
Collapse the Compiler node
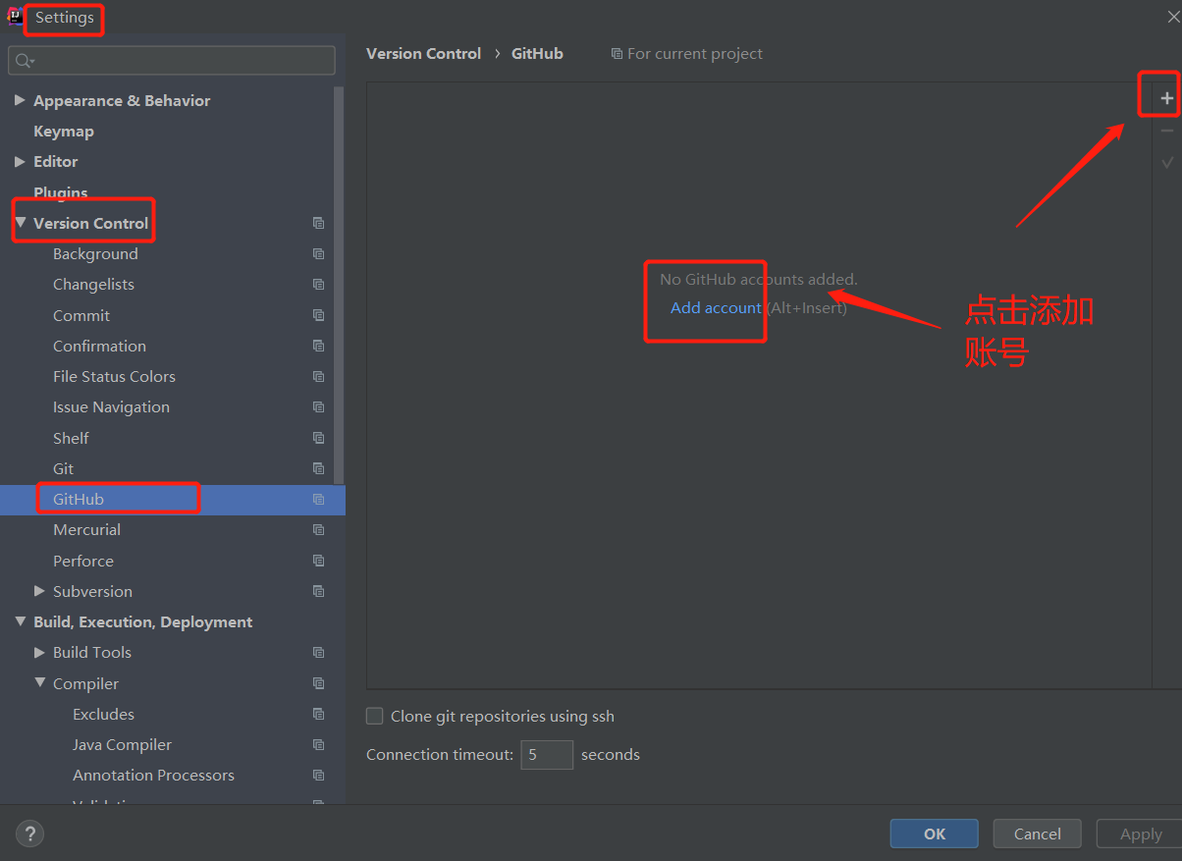pyautogui.click(x=40, y=682)
